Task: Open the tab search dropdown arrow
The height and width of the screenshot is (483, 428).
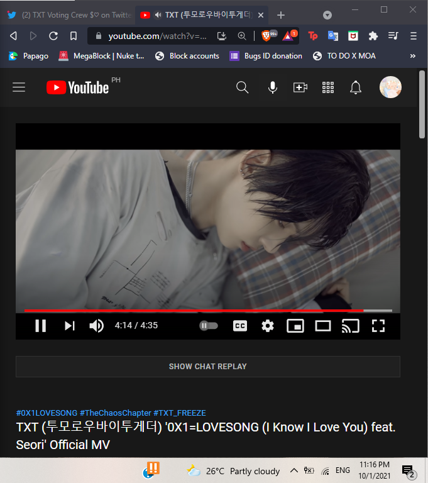Action: 327,15
